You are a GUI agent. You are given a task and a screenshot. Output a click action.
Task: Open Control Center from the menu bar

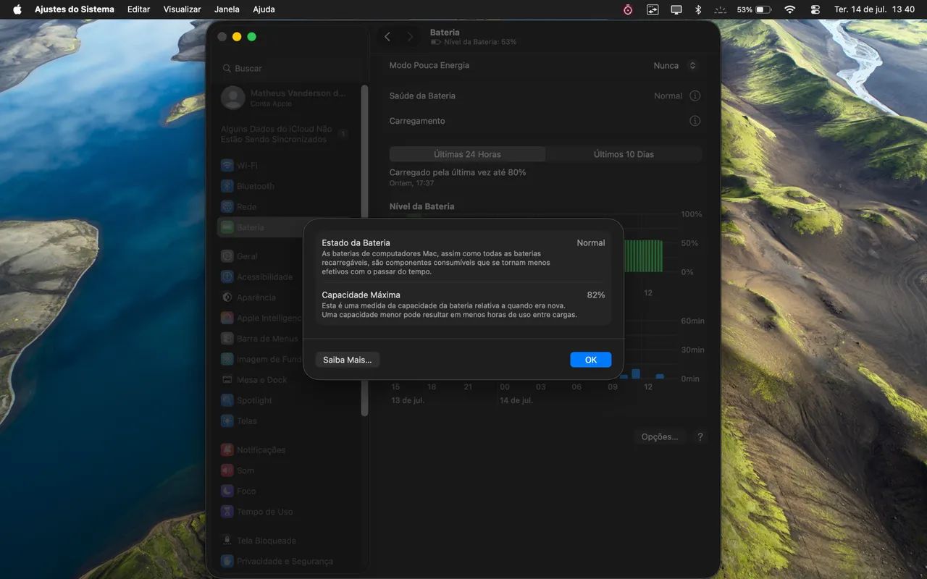(x=815, y=9)
